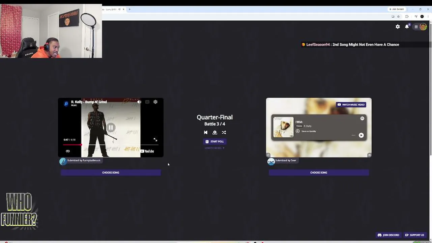Viewport: 432px width, 243px height.
Task: Join the Discord server
Action: 388,235
